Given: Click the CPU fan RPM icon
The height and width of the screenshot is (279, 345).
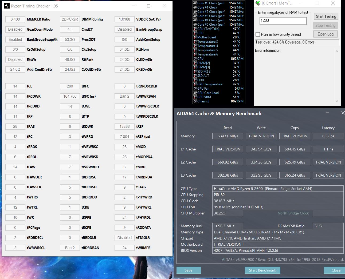Looking at the screenshot, I should tap(195, 59).
